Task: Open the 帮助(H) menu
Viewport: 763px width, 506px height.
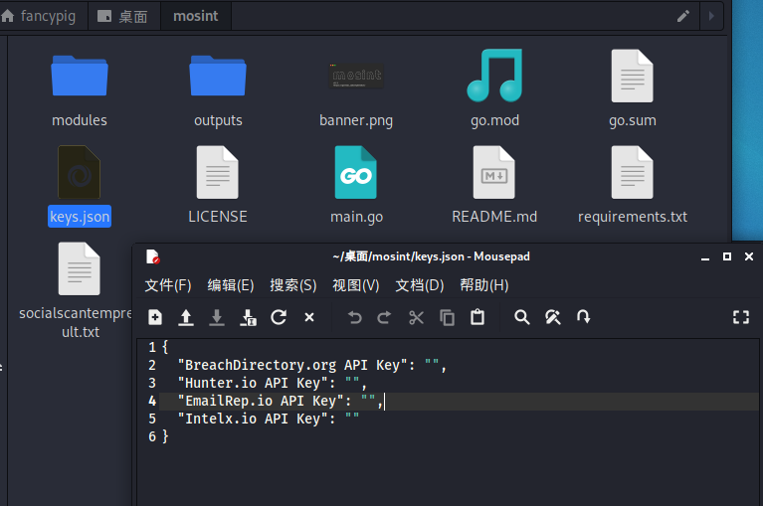Action: point(484,285)
